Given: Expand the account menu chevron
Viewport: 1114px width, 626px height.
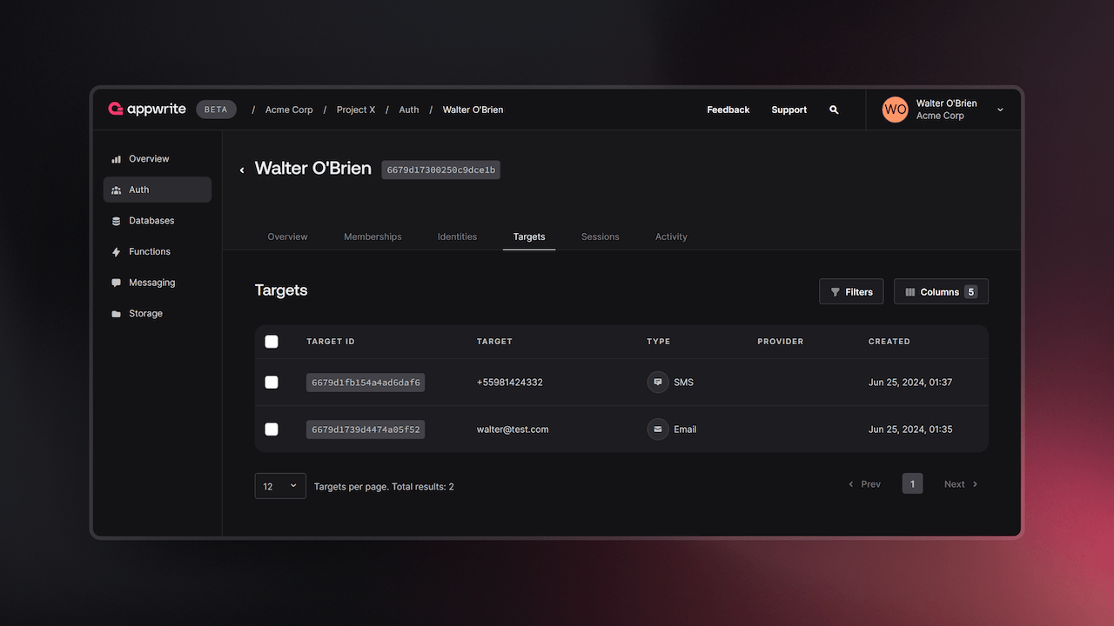Looking at the screenshot, I should tap(1000, 110).
